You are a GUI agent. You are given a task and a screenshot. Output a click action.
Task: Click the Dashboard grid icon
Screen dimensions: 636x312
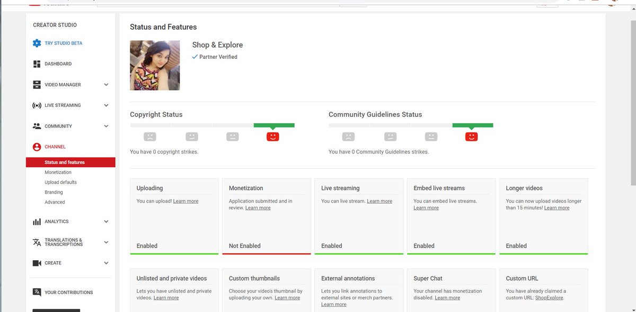[x=37, y=64]
